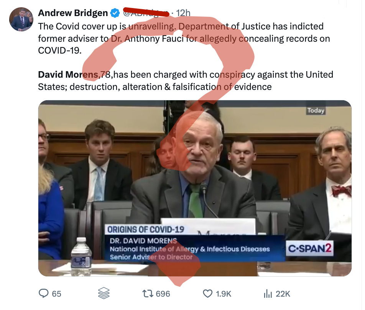
Task: Click the 1.9K likes count
Action: click(x=223, y=294)
